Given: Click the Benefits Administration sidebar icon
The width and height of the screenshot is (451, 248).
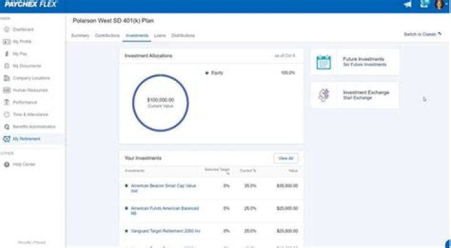Looking at the screenshot, I should [x=6, y=127].
